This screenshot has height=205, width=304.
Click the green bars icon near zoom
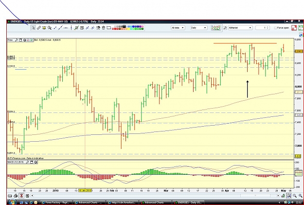[x=283, y=196]
